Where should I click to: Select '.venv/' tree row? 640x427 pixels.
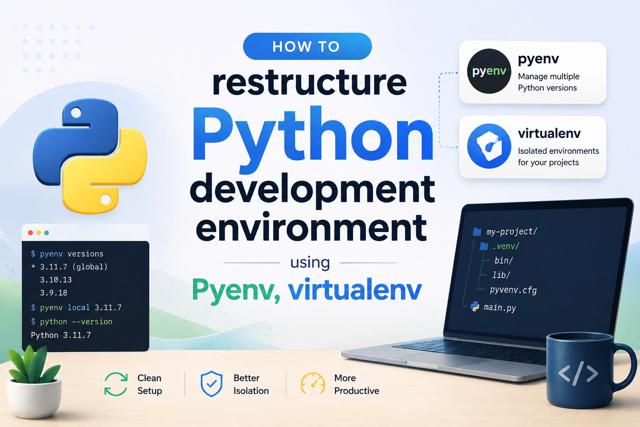click(x=499, y=246)
